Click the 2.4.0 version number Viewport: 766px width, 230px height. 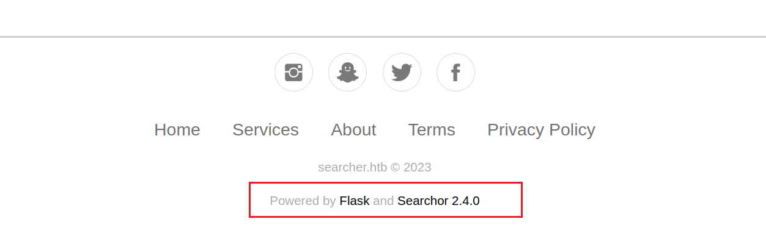point(466,201)
